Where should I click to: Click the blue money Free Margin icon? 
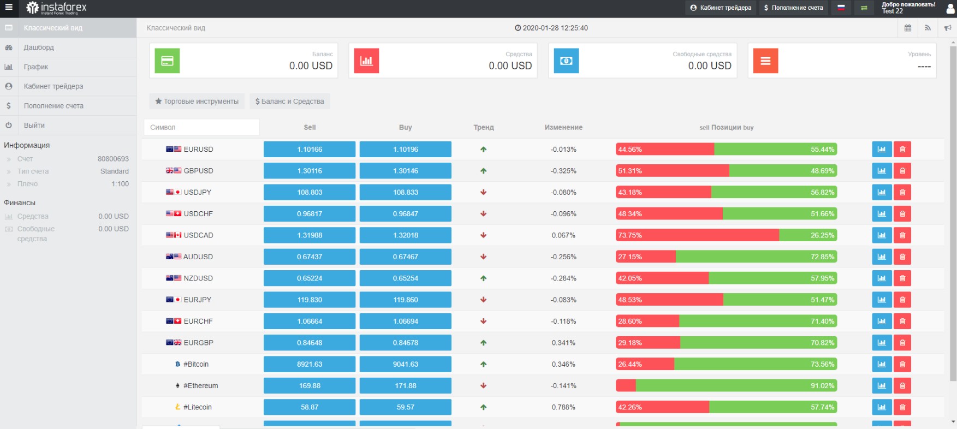(566, 61)
